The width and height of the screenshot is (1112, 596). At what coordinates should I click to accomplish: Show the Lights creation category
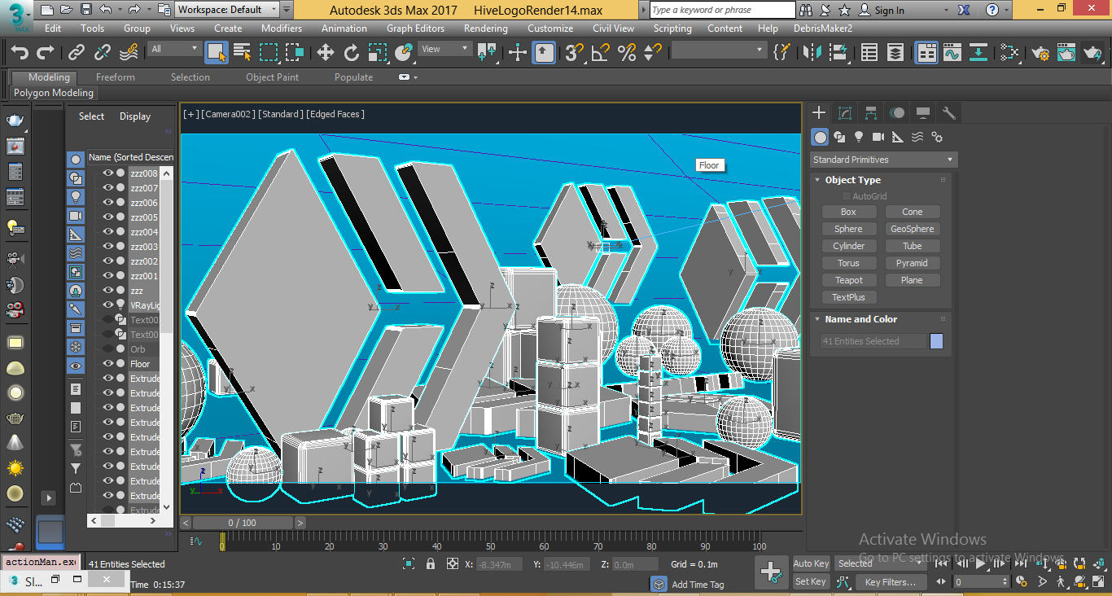click(859, 137)
